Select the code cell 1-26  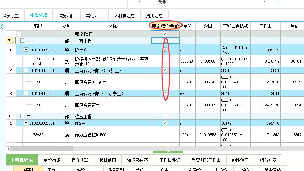pyautogui.click(x=37, y=105)
